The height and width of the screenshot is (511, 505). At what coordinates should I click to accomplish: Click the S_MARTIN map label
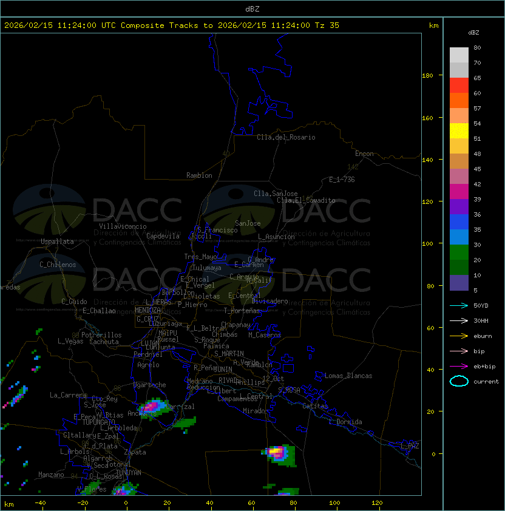point(229,354)
